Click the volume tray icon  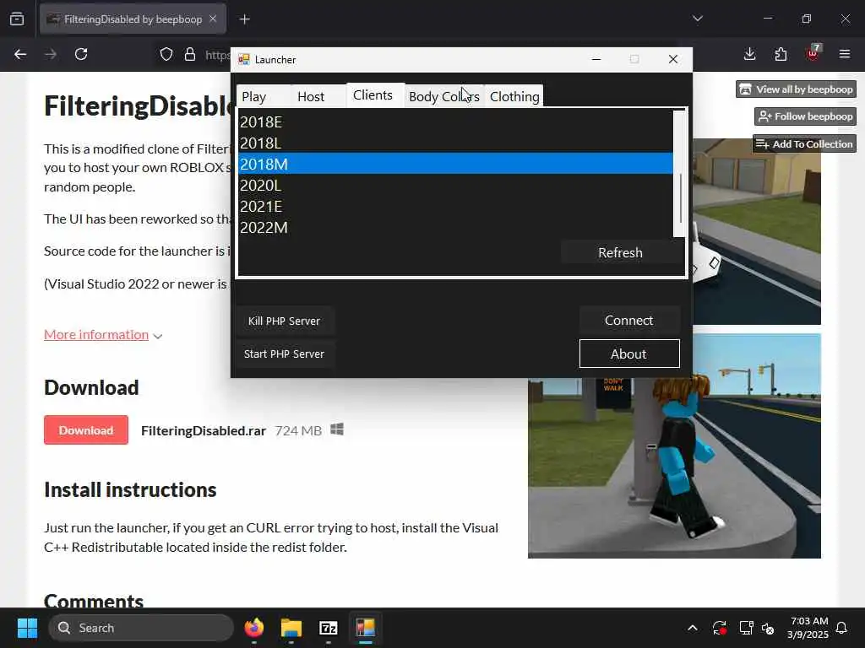pyautogui.click(x=767, y=628)
